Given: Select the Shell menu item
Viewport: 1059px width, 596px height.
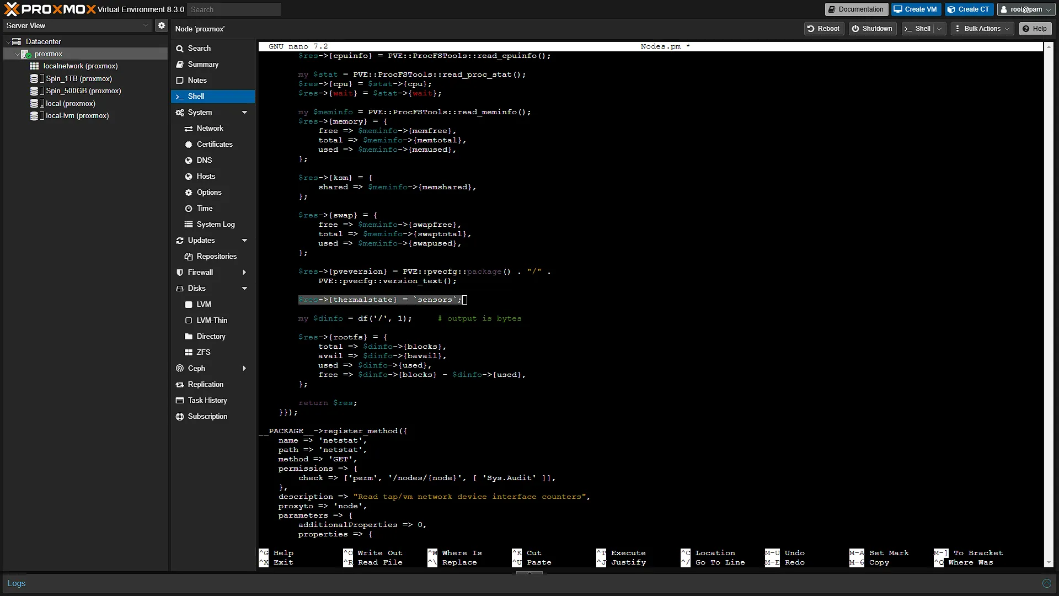Looking at the screenshot, I should click(x=213, y=97).
